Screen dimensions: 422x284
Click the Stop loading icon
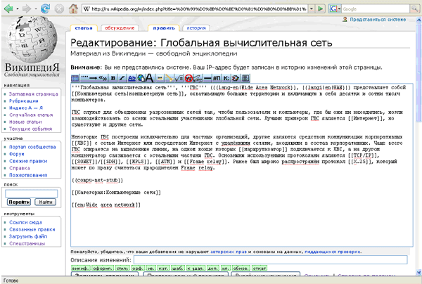point(59,9)
